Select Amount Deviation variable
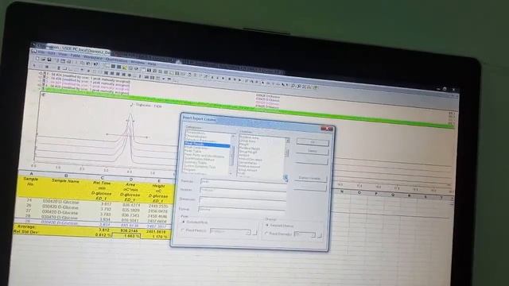This screenshot has width=509, height=286. click(x=251, y=160)
